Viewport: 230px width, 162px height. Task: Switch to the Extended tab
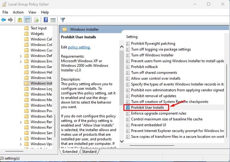point(70,151)
